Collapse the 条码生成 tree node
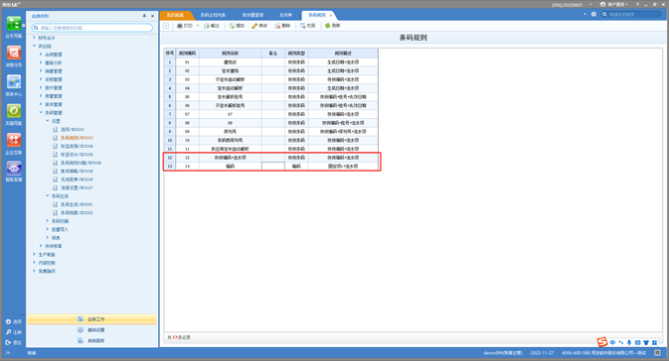 pos(48,195)
